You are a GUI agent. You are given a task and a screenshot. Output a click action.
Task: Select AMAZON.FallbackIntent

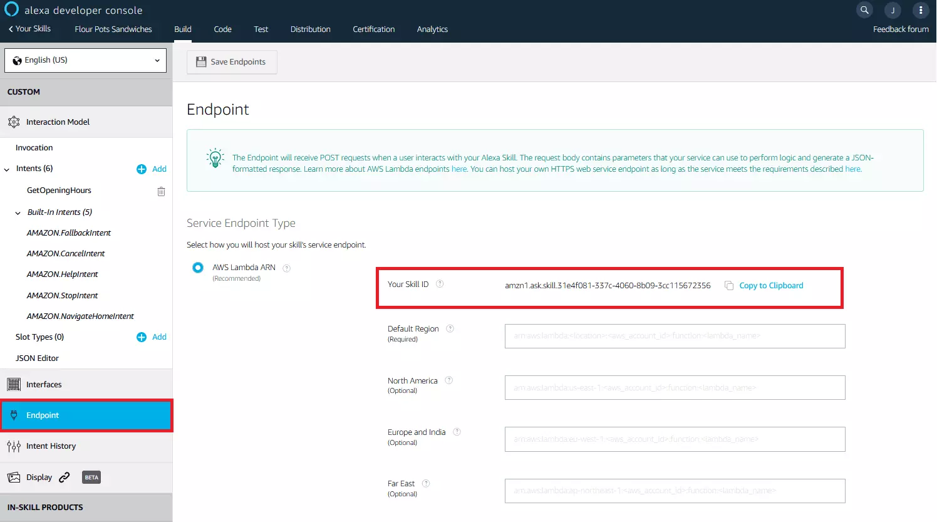69,233
